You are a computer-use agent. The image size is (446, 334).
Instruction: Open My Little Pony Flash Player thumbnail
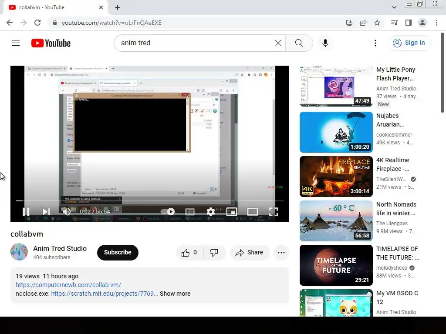click(336, 87)
